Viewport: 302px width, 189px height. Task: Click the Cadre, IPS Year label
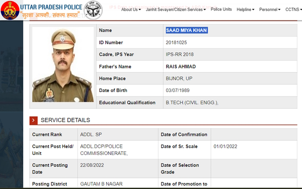116,54
